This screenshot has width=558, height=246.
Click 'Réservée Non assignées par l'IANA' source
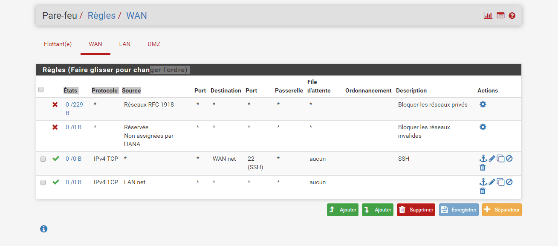point(149,136)
